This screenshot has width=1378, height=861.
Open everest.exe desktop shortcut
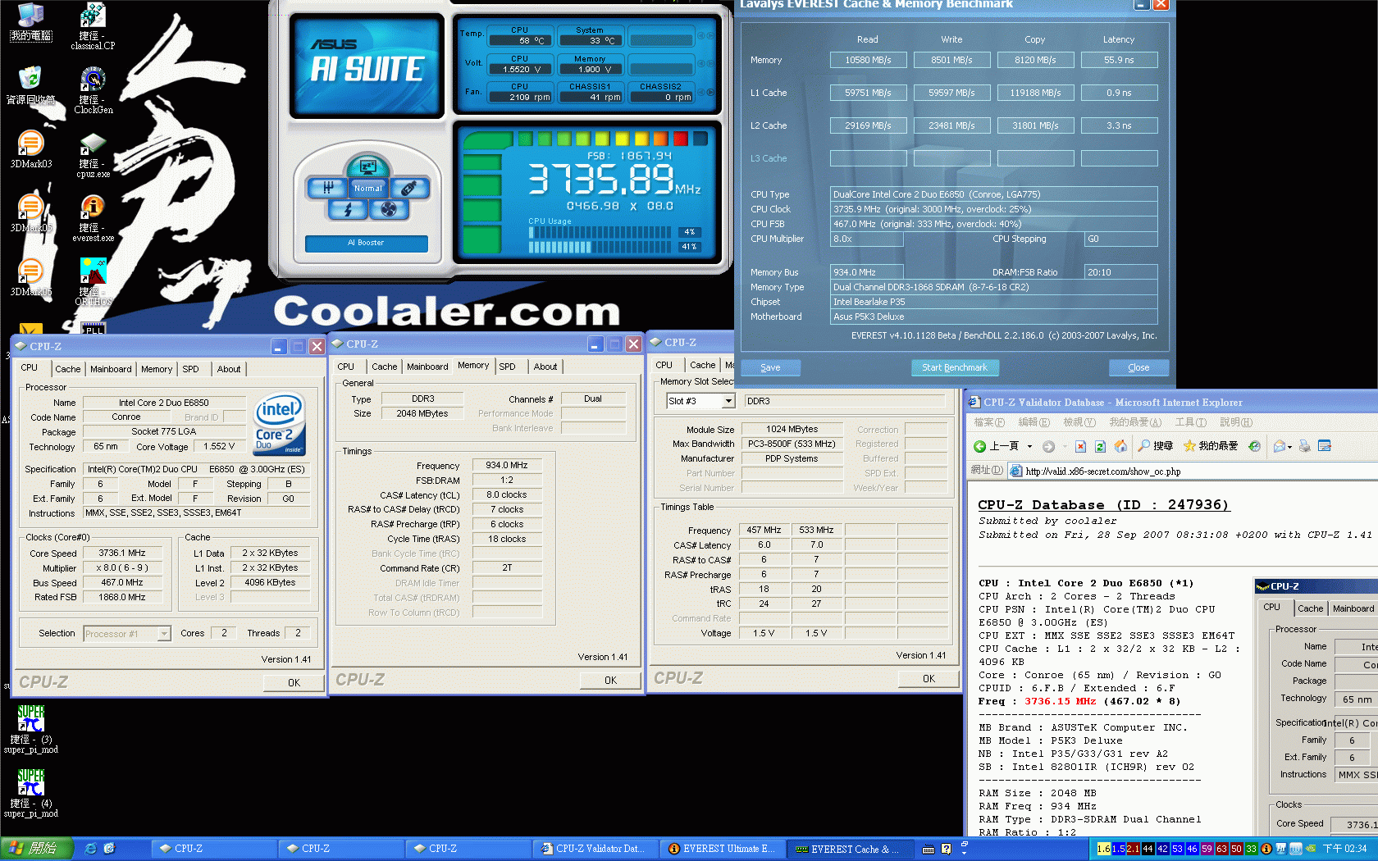point(94,219)
